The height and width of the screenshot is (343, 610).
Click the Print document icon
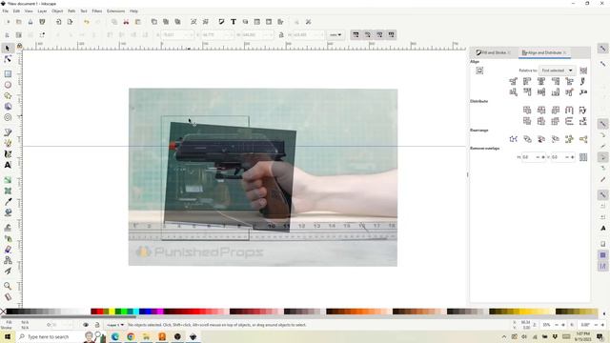point(42,22)
